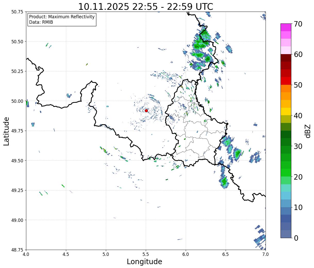Viewport: 314px width, 268px height.
Task: Click the colorbar tick label "20"
Action: coord(298,177)
